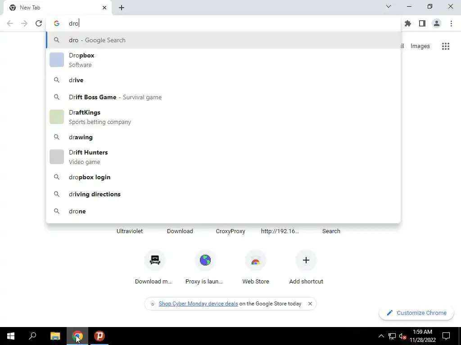Open the 'Download m...' shortcut icon
Screen dimensions: 461x345
click(155, 260)
